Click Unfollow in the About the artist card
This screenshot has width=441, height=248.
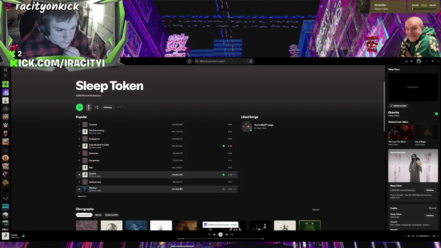click(430, 190)
